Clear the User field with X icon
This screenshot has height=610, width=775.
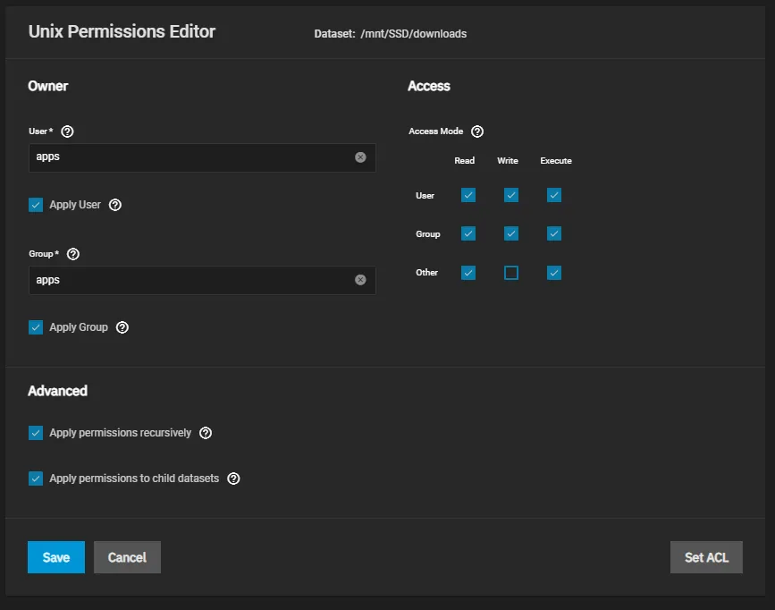360,157
